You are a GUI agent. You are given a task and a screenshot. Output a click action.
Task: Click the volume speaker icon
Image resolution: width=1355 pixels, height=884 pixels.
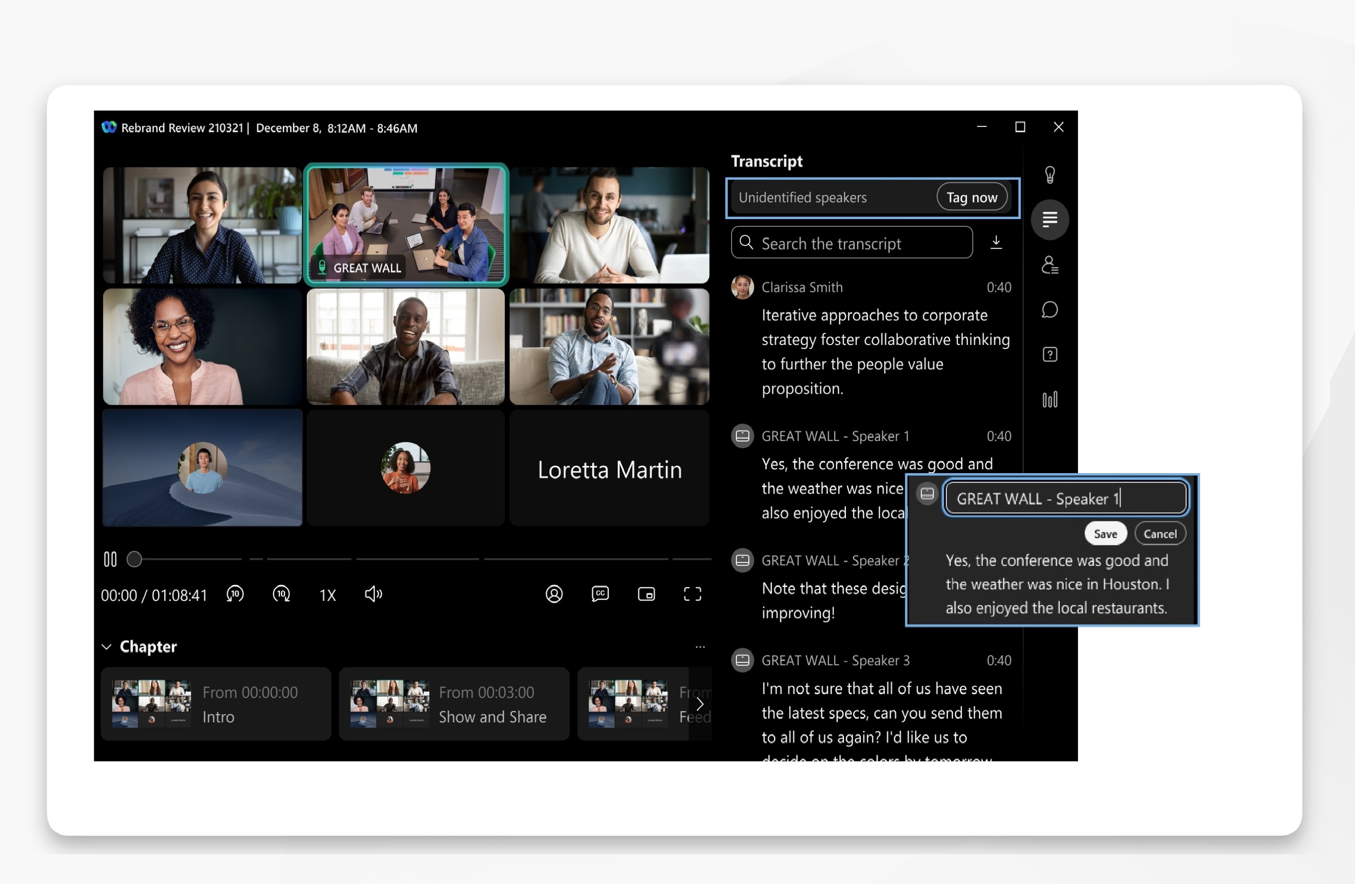tap(374, 594)
